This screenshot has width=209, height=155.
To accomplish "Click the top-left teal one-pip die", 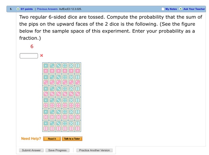I will 46,65.
